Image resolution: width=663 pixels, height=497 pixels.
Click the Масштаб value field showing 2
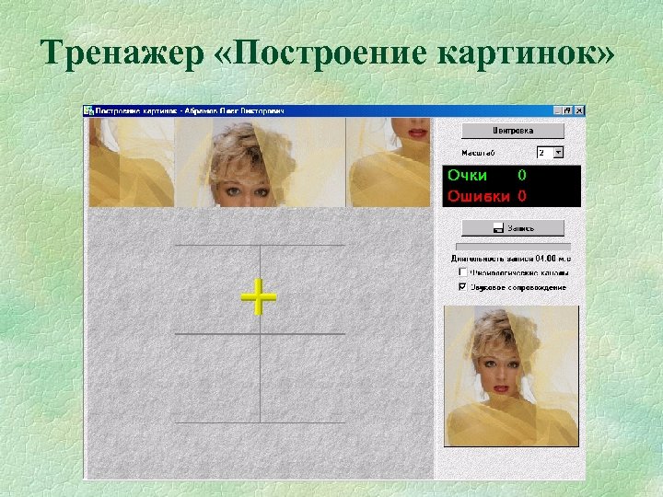pyautogui.click(x=545, y=153)
